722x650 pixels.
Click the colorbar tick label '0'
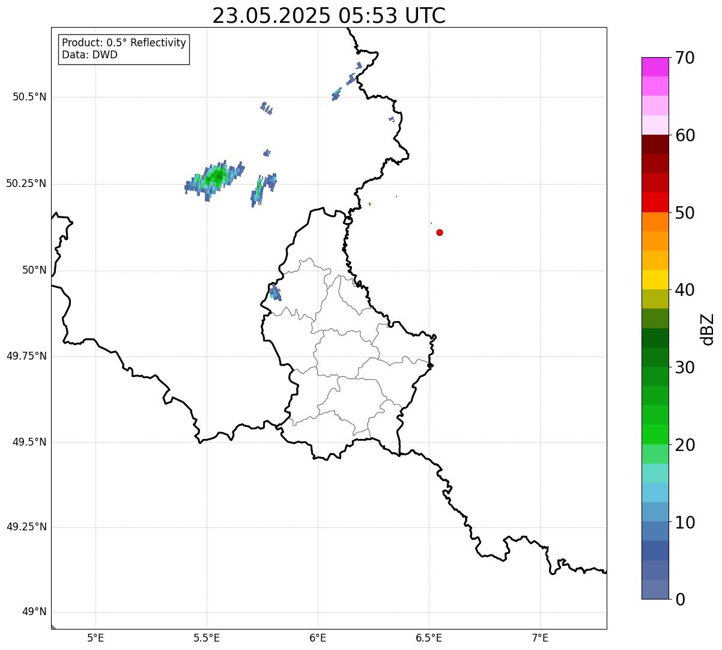pos(679,599)
